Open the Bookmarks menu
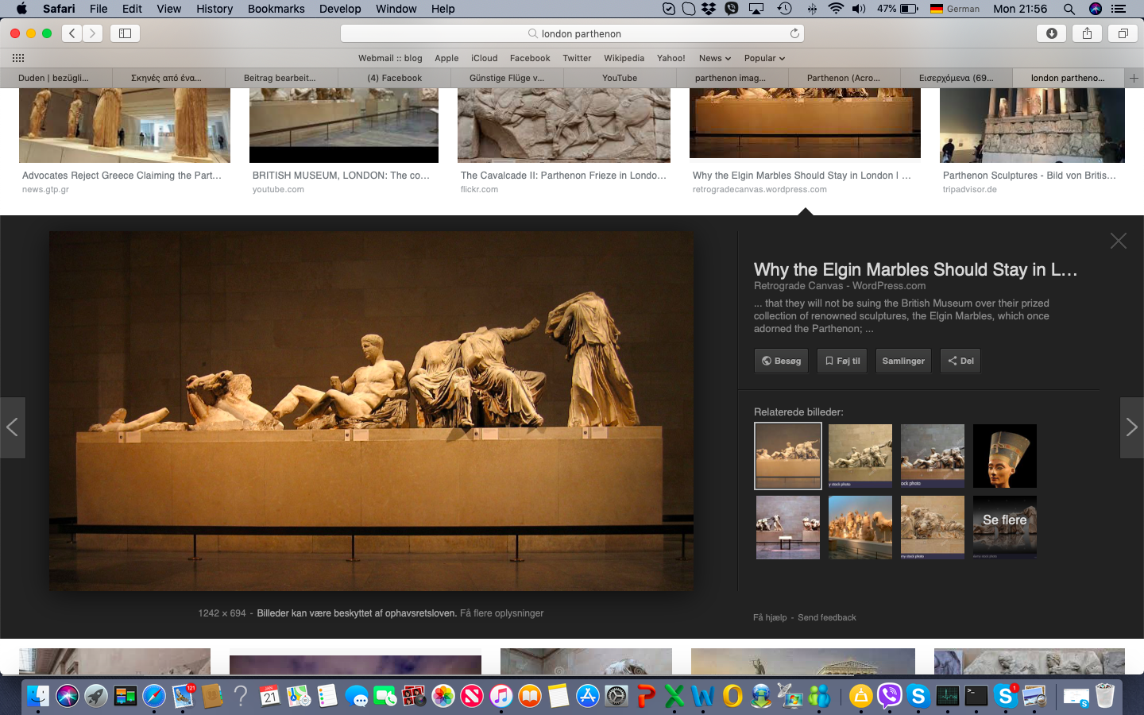1144x715 pixels. point(276,9)
